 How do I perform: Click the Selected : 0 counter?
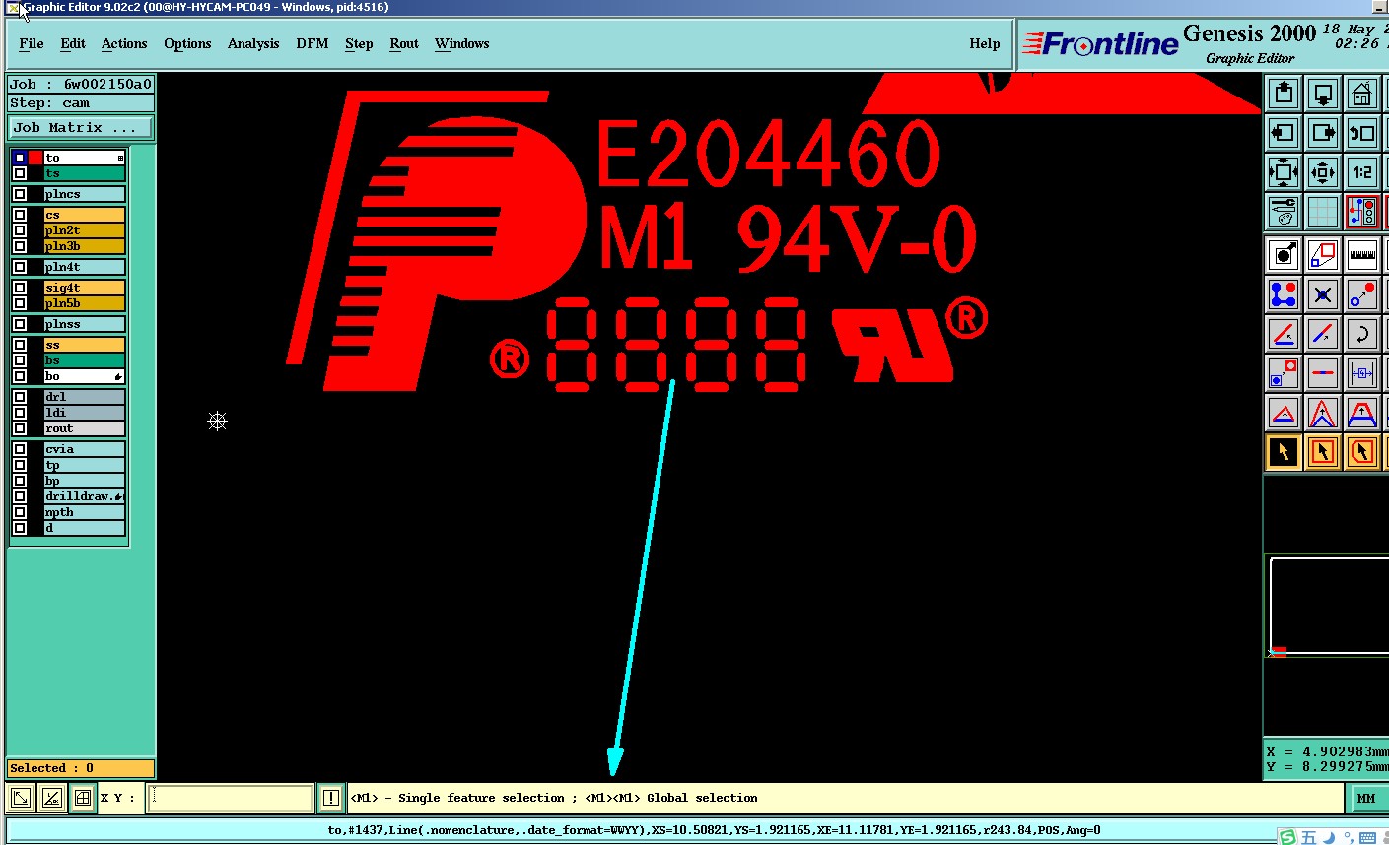point(81,768)
